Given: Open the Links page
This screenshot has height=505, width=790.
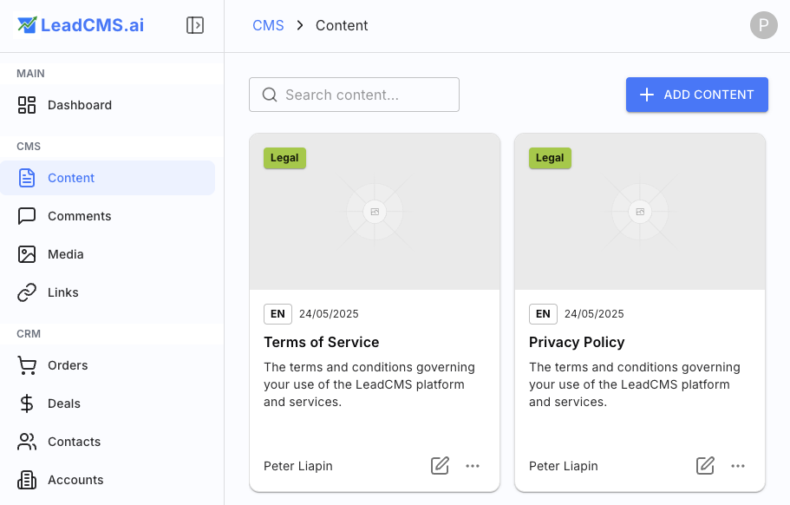Looking at the screenshot, I should tap(62, 292).
